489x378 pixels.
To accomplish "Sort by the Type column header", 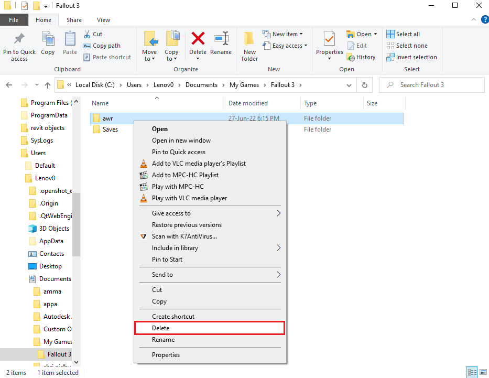I will [332, 103].
